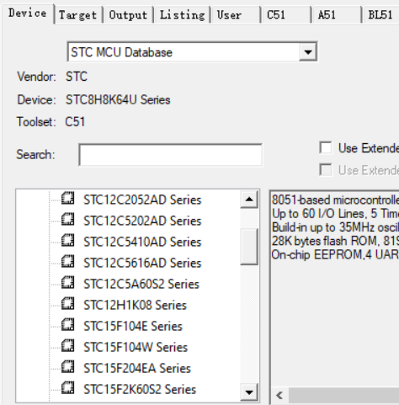
Task: Open the Output tab
Action: pos(128,15)
